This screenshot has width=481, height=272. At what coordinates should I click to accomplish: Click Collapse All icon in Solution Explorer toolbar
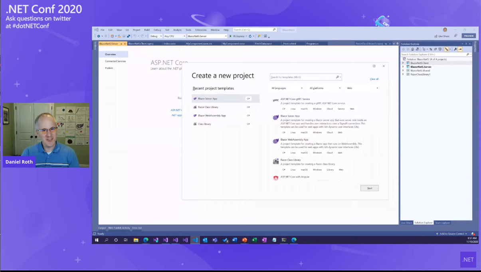click(x=435, y=49)
